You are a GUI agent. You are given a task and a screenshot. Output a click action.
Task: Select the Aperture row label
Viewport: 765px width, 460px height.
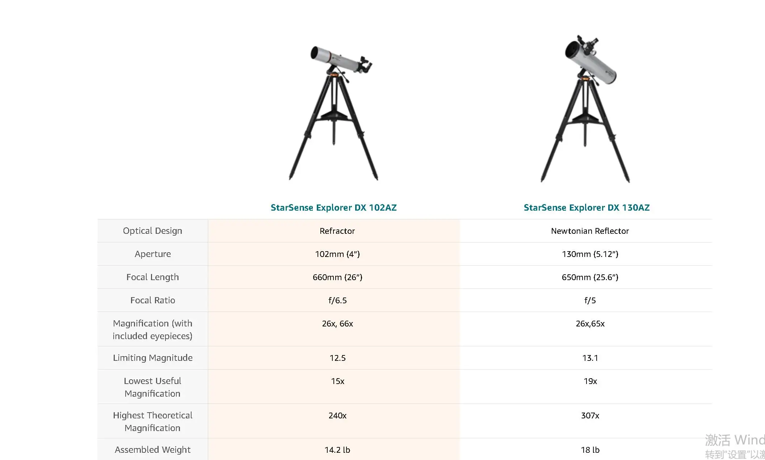152,254
